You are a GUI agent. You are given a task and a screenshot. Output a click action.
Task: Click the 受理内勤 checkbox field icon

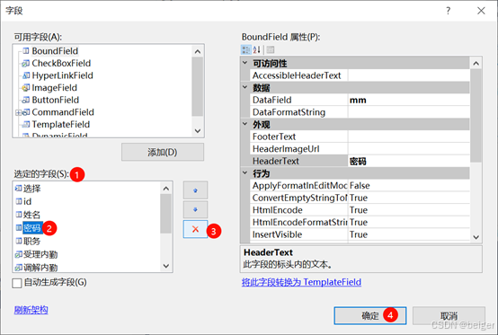point(19,254)
